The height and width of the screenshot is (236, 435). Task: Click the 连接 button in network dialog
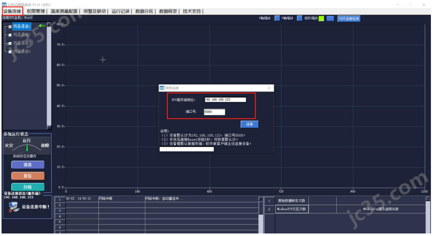tap(249, 124)
